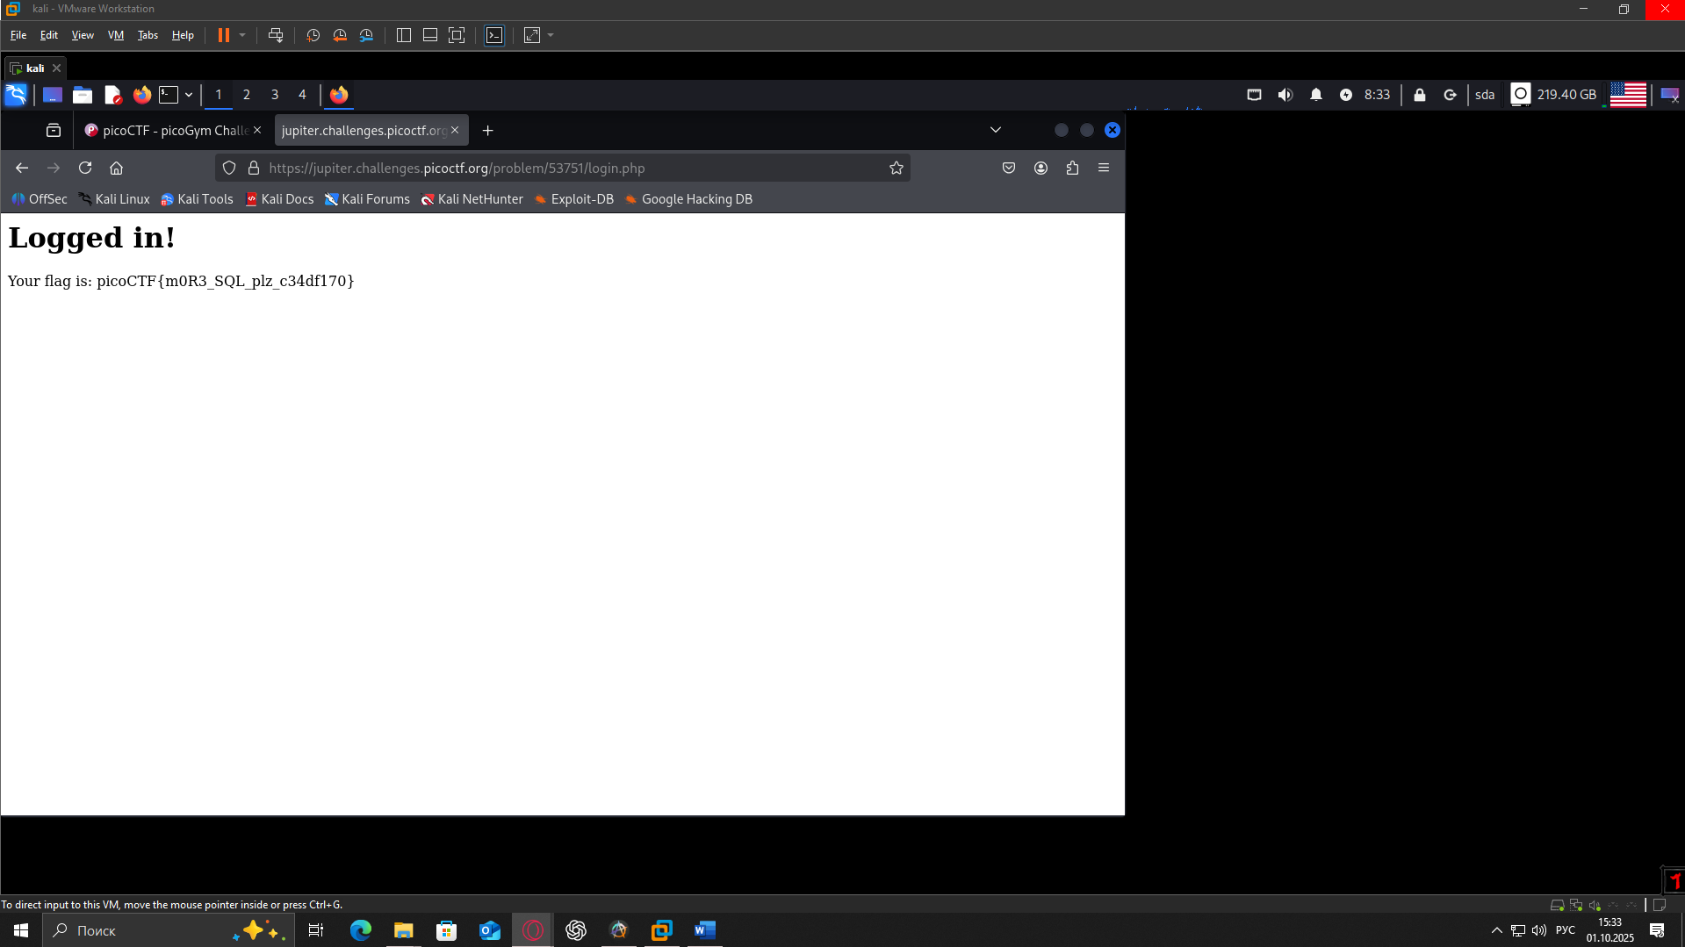
Task: Open the VM menu in VMware
Action: click(x=115, y=35)
